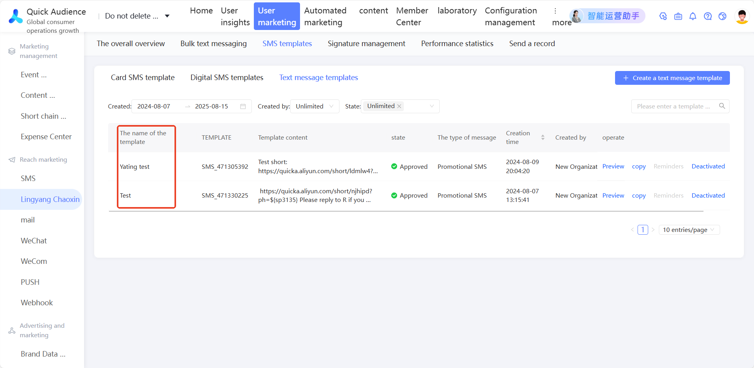Click the globe language icon
Image resolution: width=754 pixels, height=368 pixels.
pos(722,16)
